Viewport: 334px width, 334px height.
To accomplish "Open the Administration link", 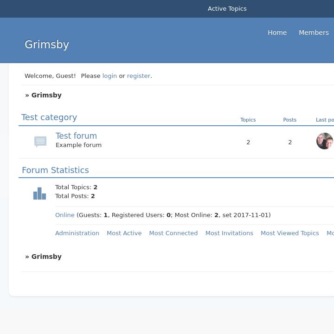I will [77, 233].
